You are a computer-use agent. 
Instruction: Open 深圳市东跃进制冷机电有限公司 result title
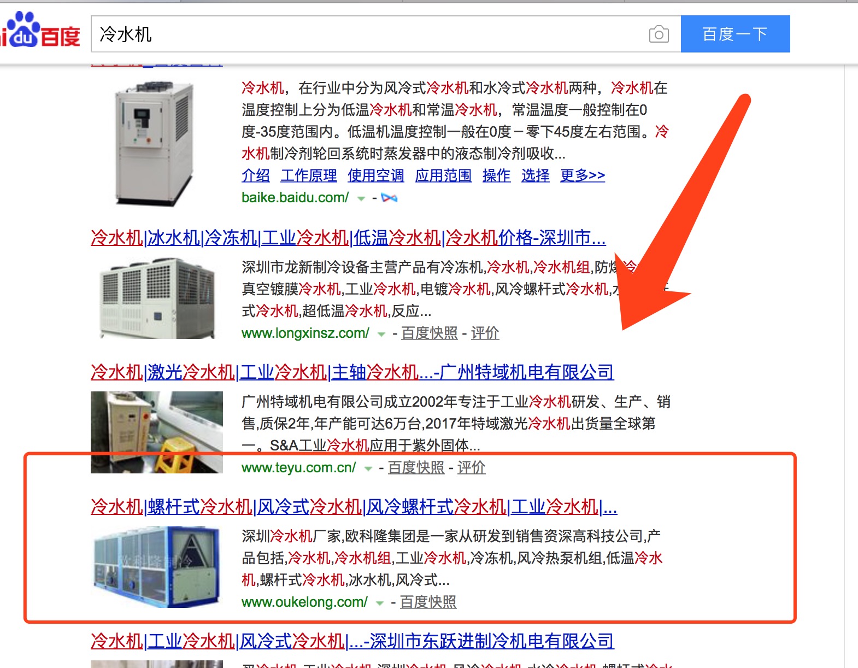pos(352,641)
